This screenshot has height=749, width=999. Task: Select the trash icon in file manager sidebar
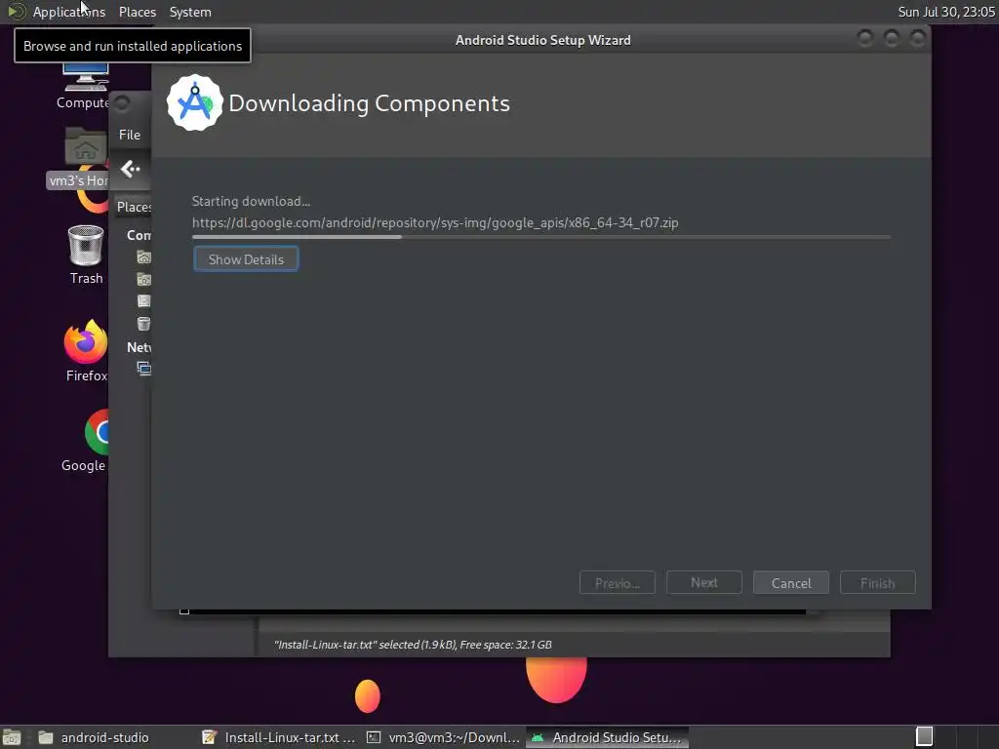point(144,324)
